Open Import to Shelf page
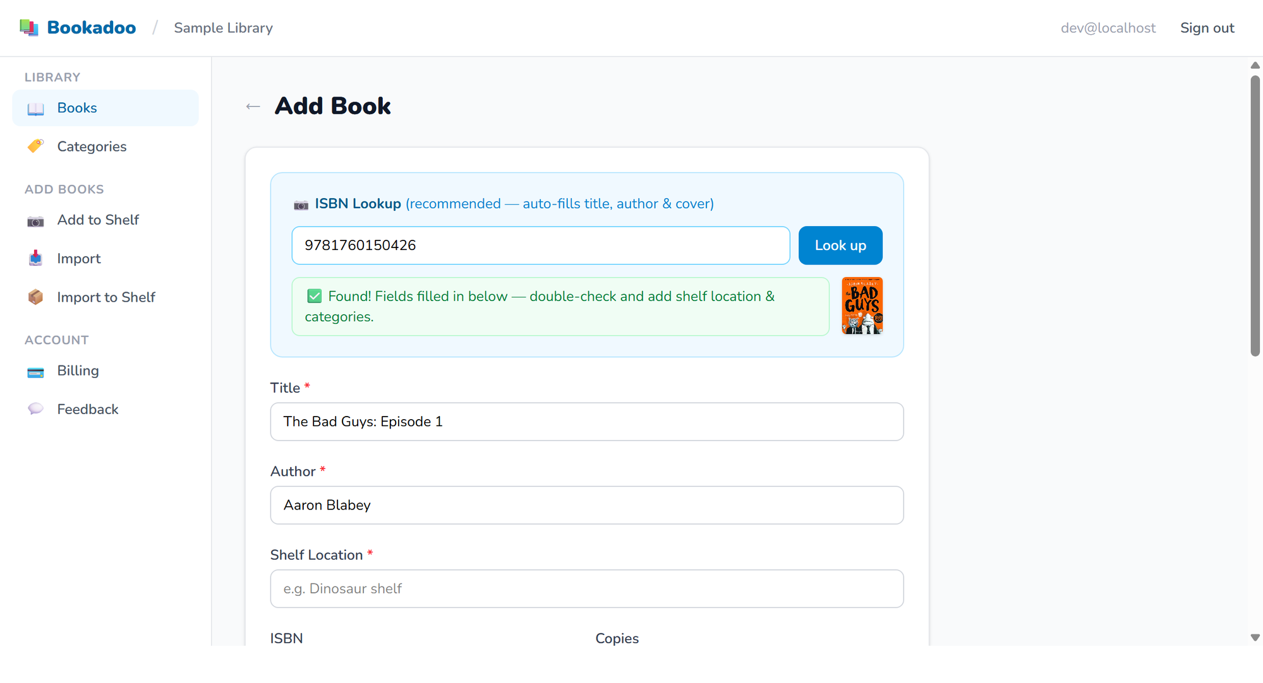The image size is (1263, 683). (x=106, y=297)
